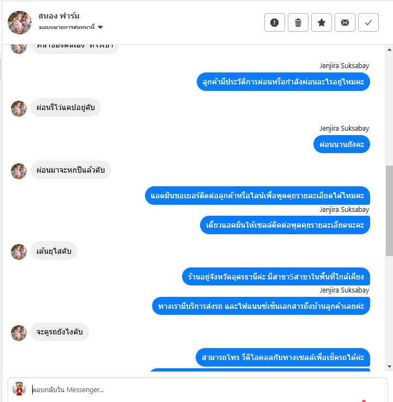Click scrollbar up arrow in chat

pos(389,50)
